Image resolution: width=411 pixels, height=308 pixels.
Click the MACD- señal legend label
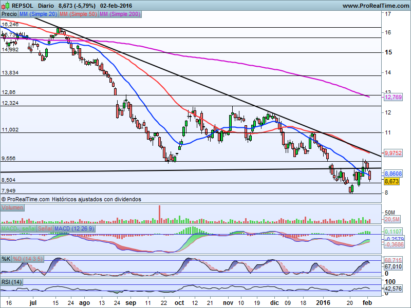coord(18,228)
